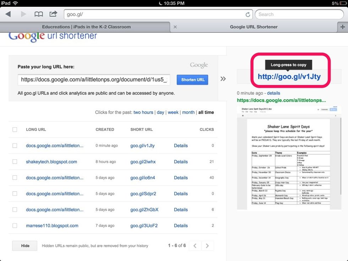The image size is (348, 261).
Task: Open the http://goo.gl/v1Jty short link
Action: (x=289, y=77)
